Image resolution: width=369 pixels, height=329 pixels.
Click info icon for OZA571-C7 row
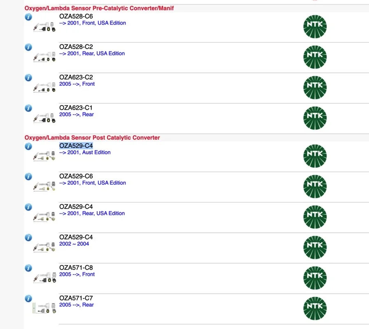28,298
